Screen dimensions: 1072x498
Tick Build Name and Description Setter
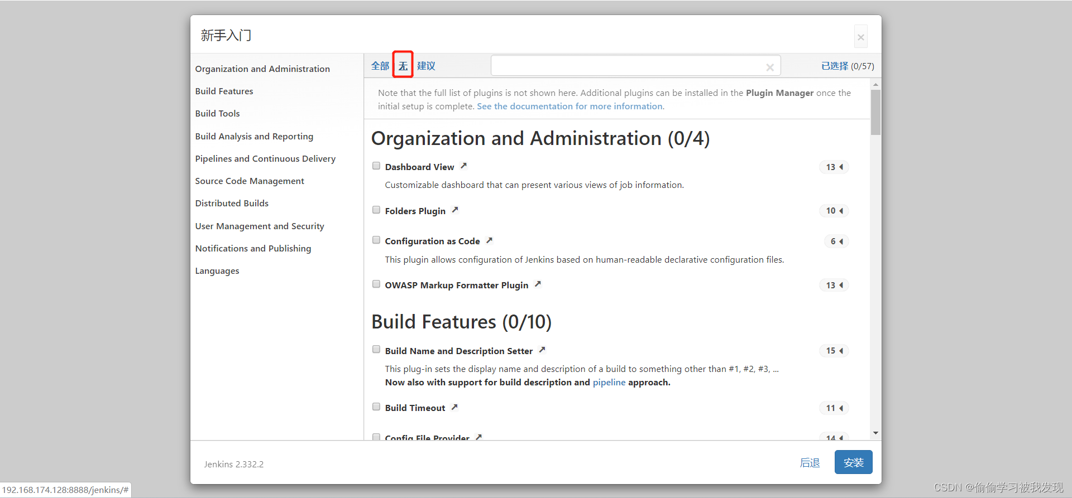[376, 350]
